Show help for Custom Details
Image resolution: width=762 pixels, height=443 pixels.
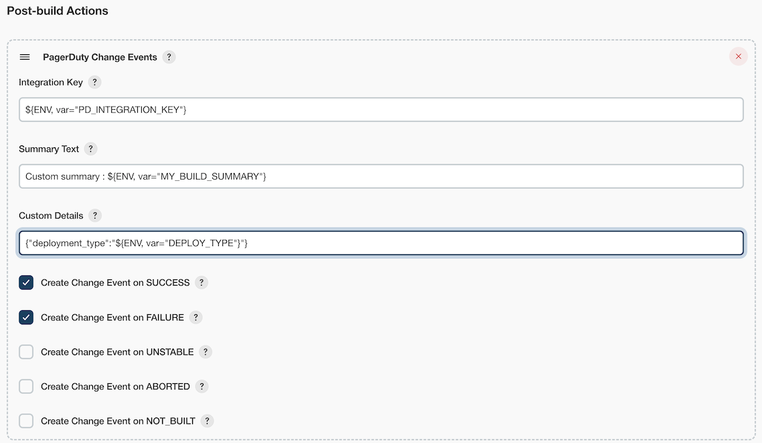[x=95, y=215]
